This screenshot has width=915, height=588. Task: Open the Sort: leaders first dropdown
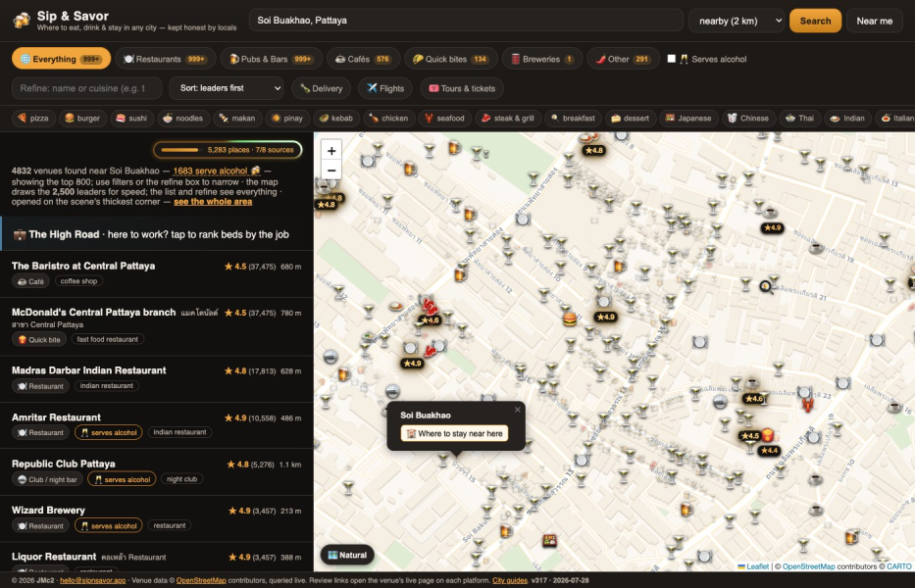[x=227, y=88]
